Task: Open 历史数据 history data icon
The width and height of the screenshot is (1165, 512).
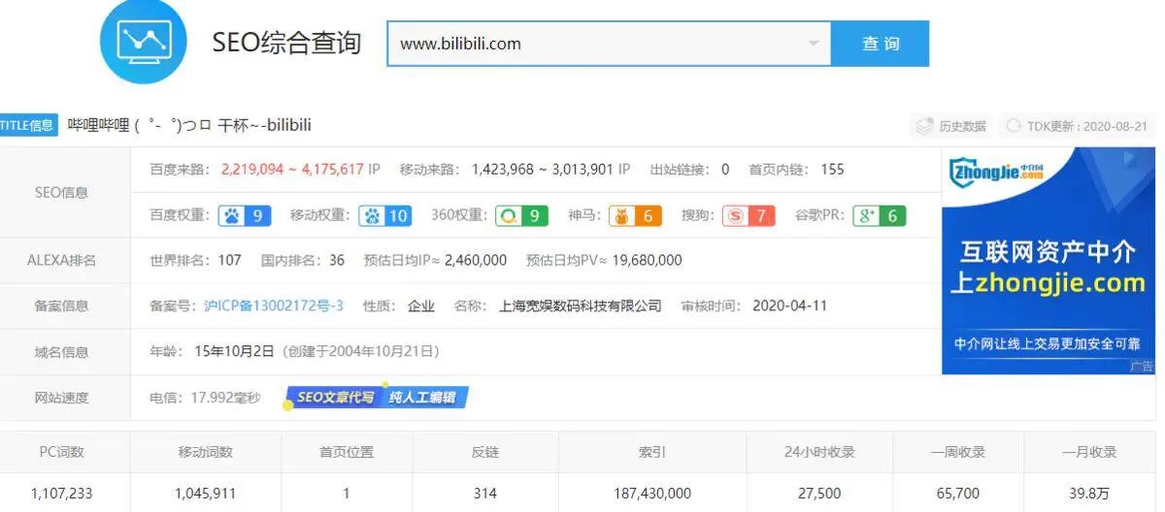Action: [950, 126]
